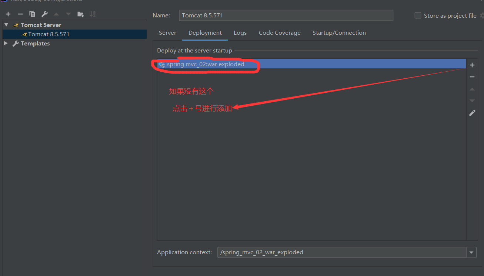Image resolution: width=484 pixels, height=276 pixels.
Task: Expand the Templates tree node
Action: (x=6, y=43)
